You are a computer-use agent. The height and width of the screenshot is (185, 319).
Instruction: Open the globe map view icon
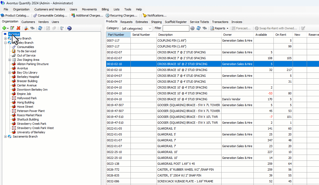click(x=69, y=28)
